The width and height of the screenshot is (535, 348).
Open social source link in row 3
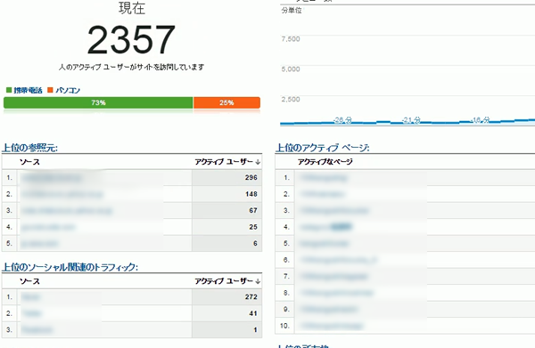click(37, 330)
